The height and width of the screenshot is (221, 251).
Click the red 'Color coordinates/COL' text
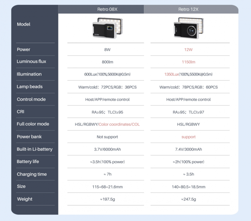pos(119,124)
